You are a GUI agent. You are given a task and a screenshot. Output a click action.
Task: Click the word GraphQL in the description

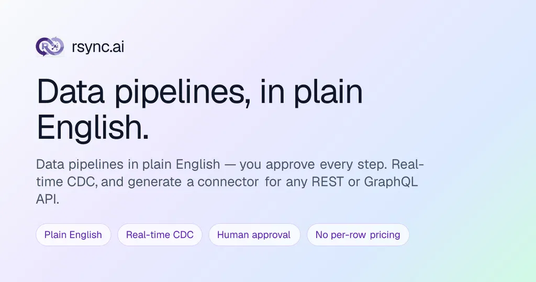(x=390, y=182)
